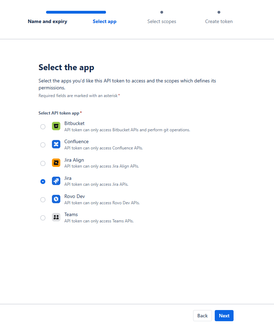Jump to the Create token step
Image resolution: width=274 pixels, height=324 pixels.
(x=219, y=22)
